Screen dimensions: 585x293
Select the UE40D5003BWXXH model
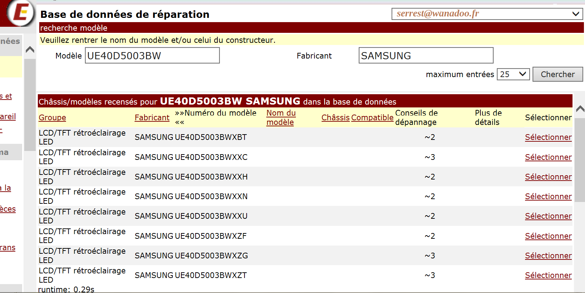548,177
